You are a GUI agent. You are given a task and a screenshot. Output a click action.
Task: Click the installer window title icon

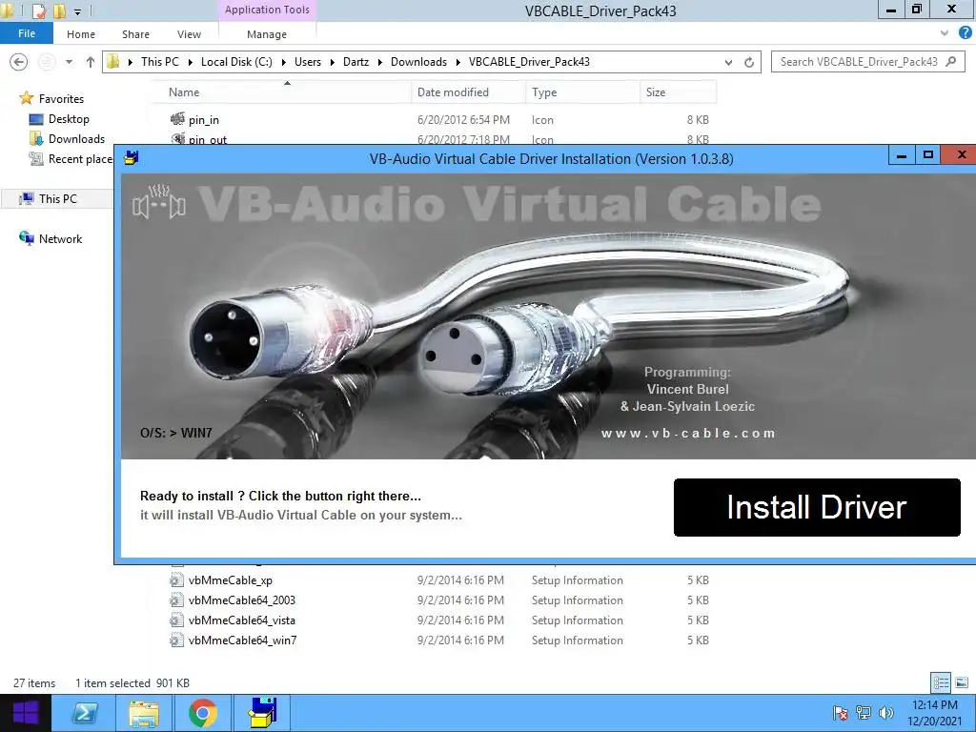(x=131, y=158)
